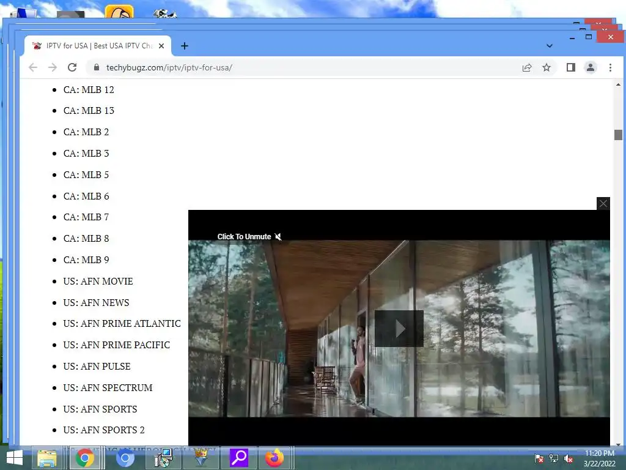The image size is (626, 470).
Task: Click To Unmute the video ad
Action: [x=249, y=237]
